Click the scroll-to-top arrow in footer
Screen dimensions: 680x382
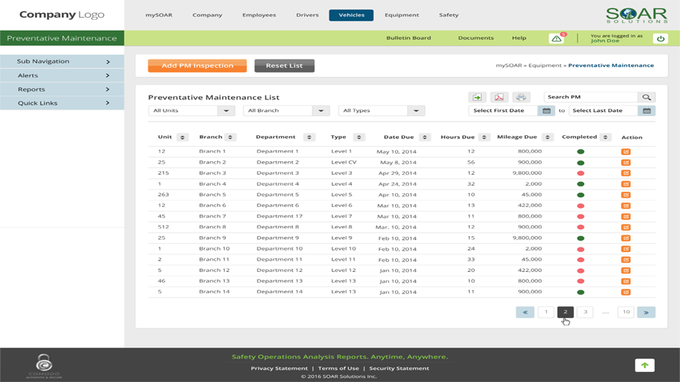click(644, 365)
